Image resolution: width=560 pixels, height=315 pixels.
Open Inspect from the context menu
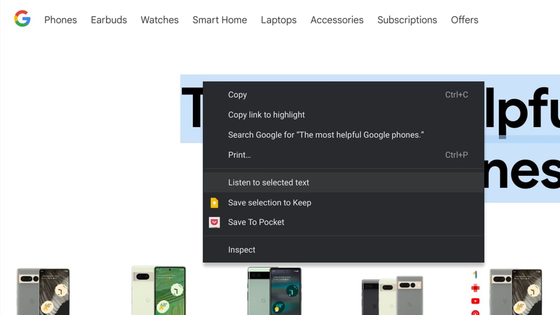(241, 250)
